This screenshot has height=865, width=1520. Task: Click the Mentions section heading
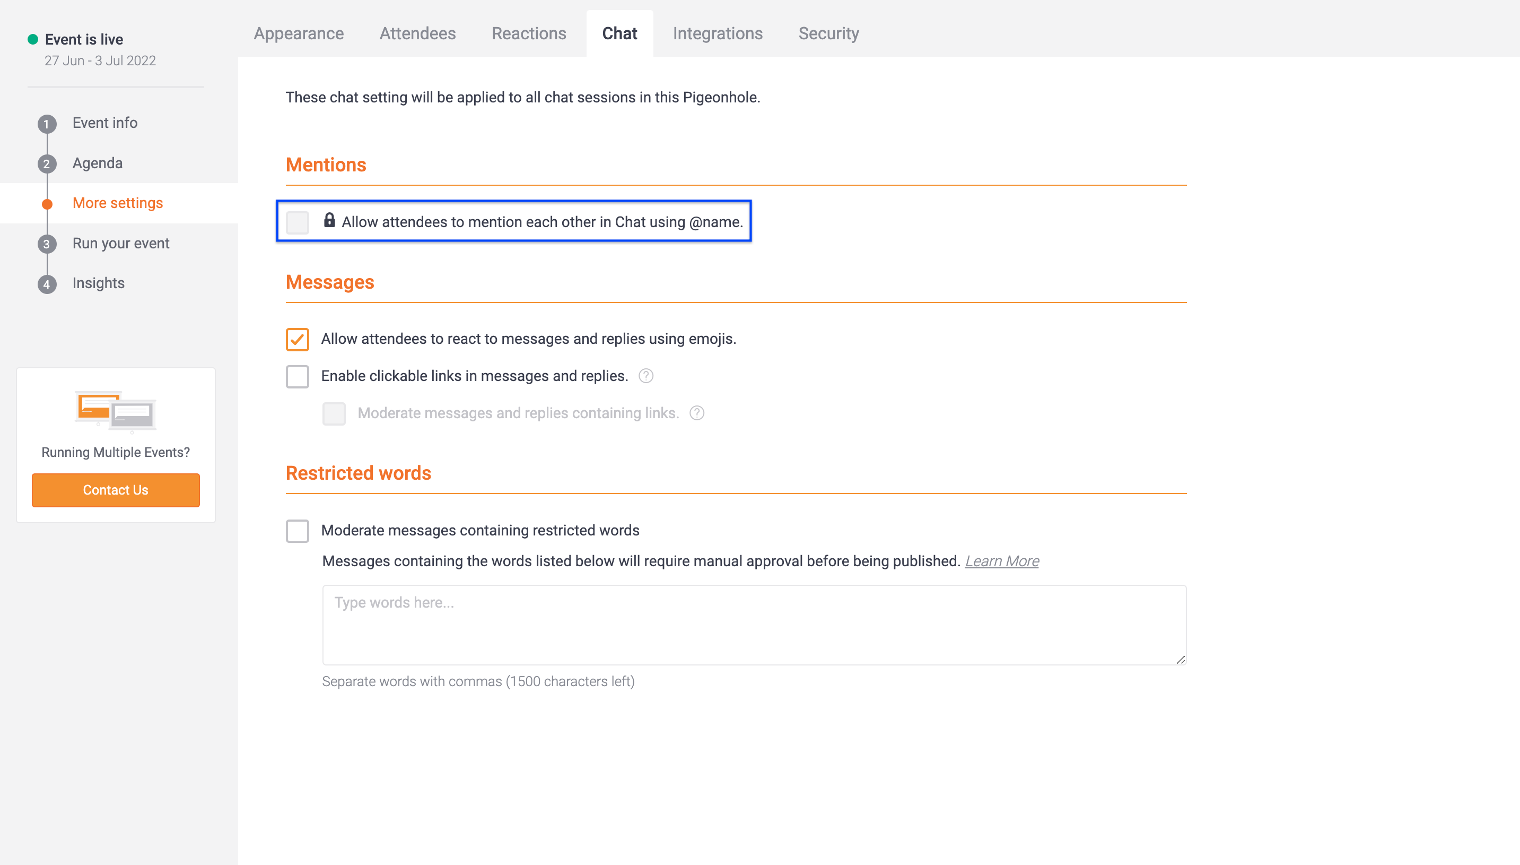(326, 165)
